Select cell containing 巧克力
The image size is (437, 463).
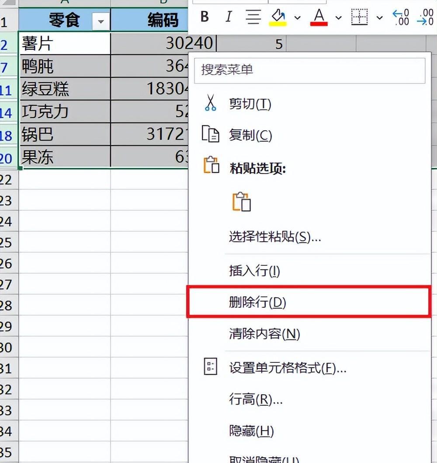(x=64, y=111)
